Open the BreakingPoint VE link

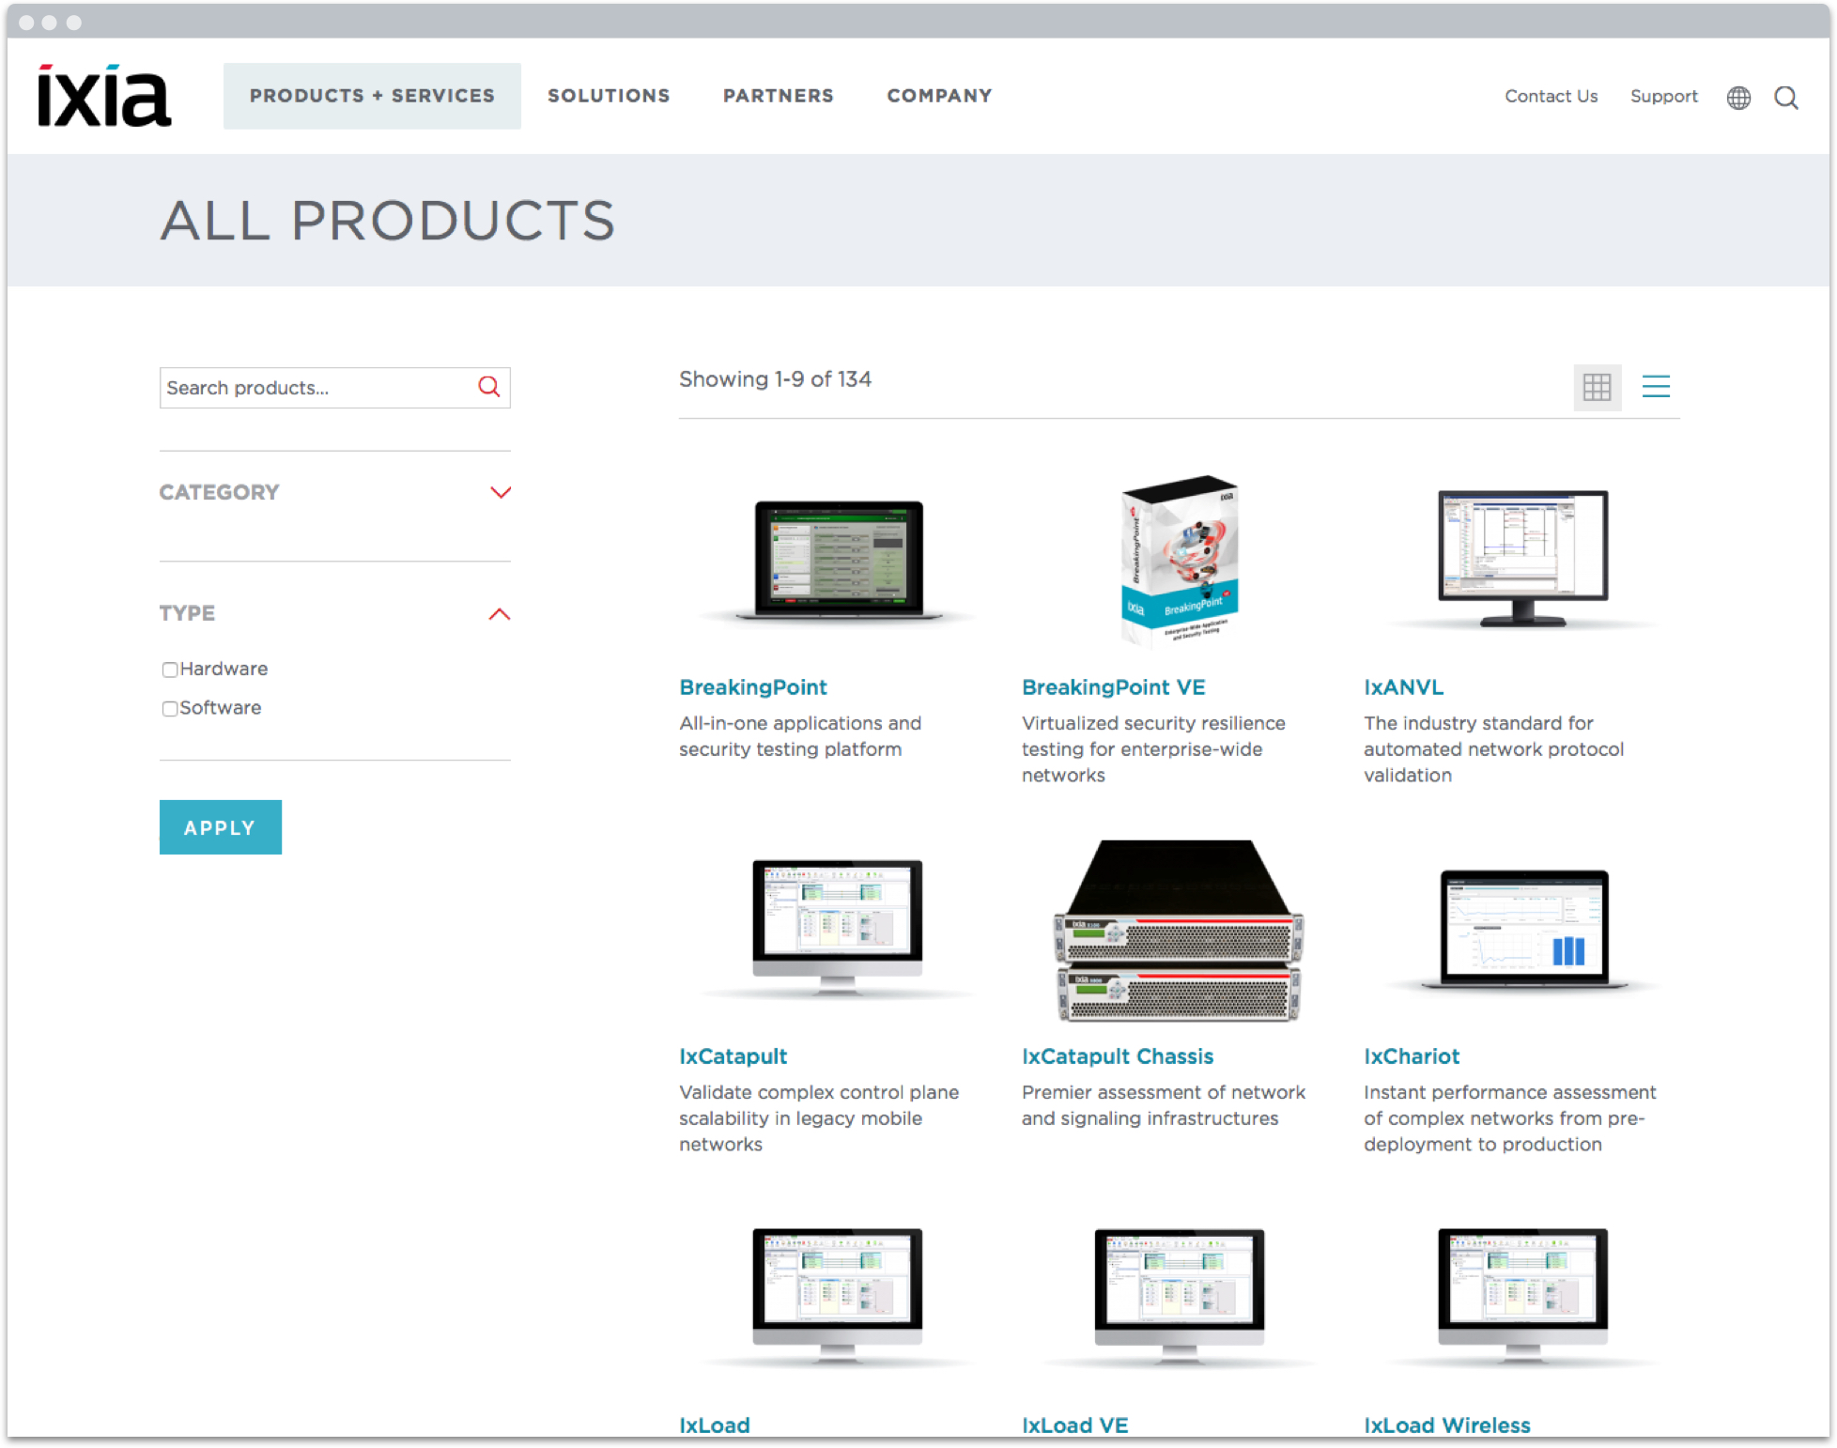tap(1114, 687)
